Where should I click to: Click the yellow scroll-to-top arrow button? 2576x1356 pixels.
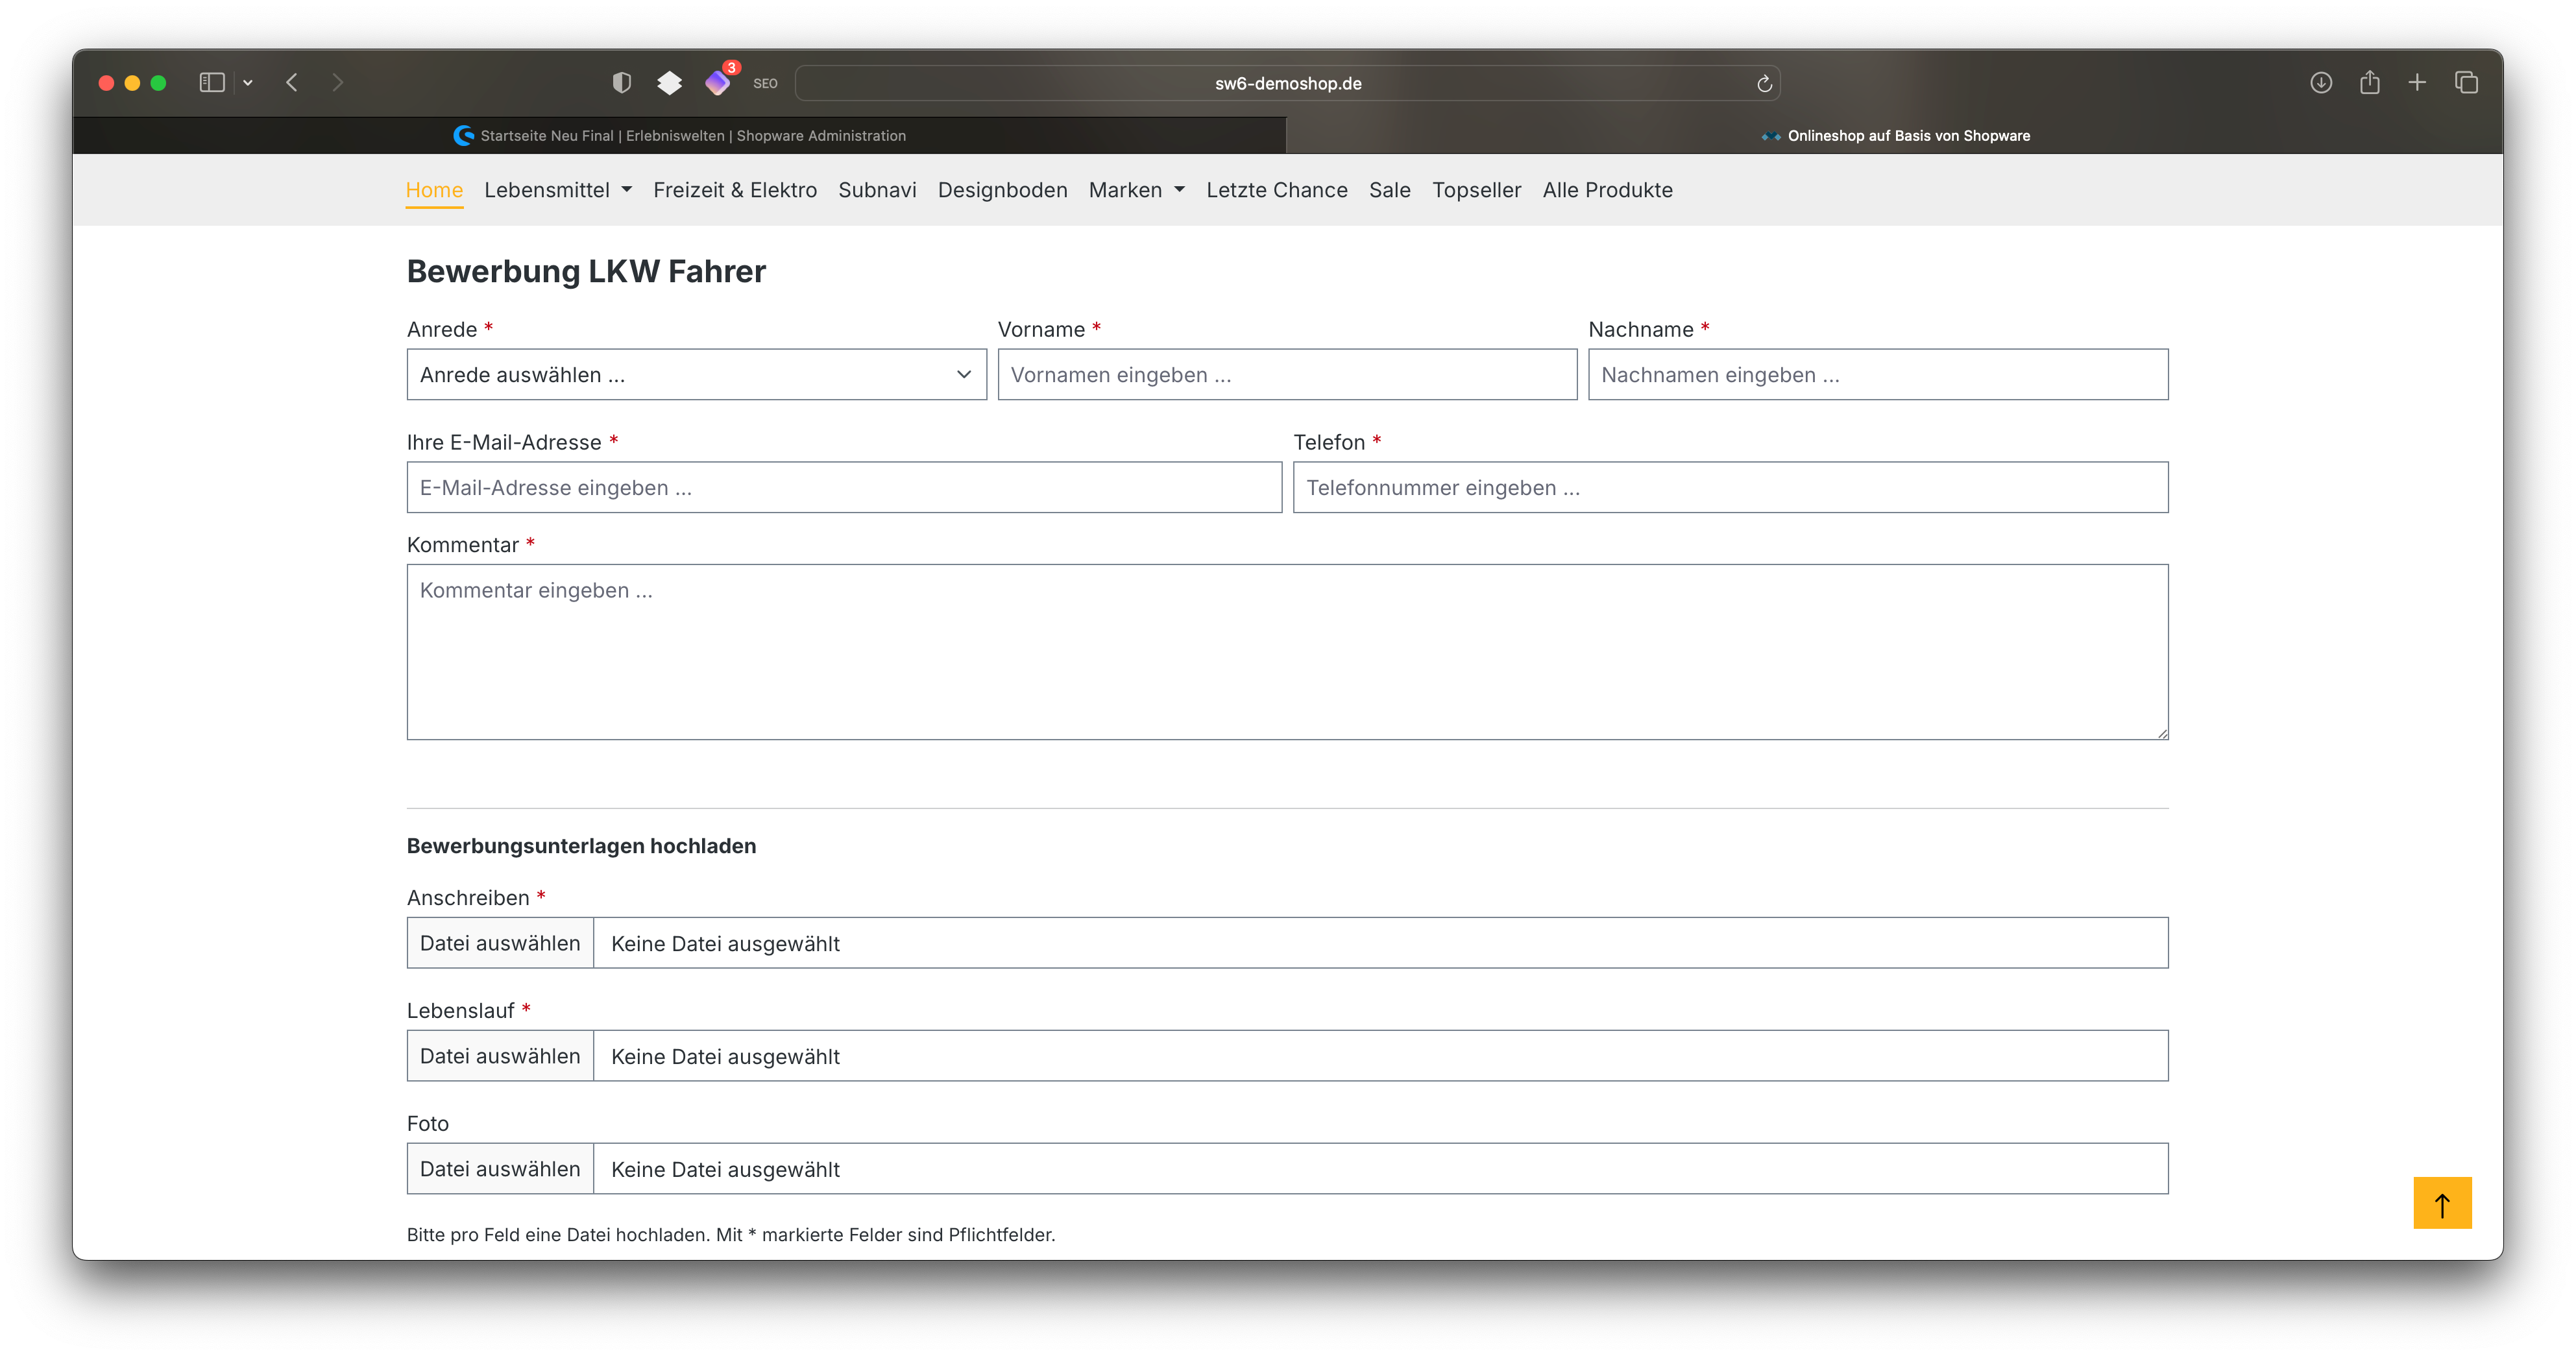pos(2442,1203)
